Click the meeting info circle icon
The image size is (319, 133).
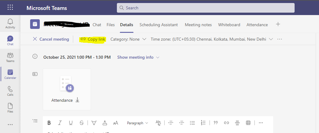[x=35, y=57]
